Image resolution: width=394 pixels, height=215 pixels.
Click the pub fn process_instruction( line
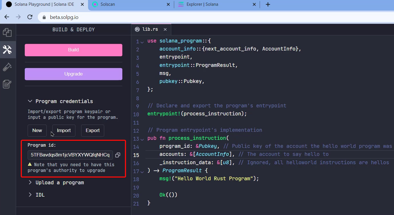click(188, 138)
